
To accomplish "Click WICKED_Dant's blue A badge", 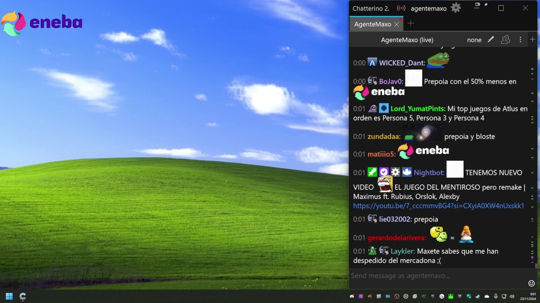I will 372,63.
